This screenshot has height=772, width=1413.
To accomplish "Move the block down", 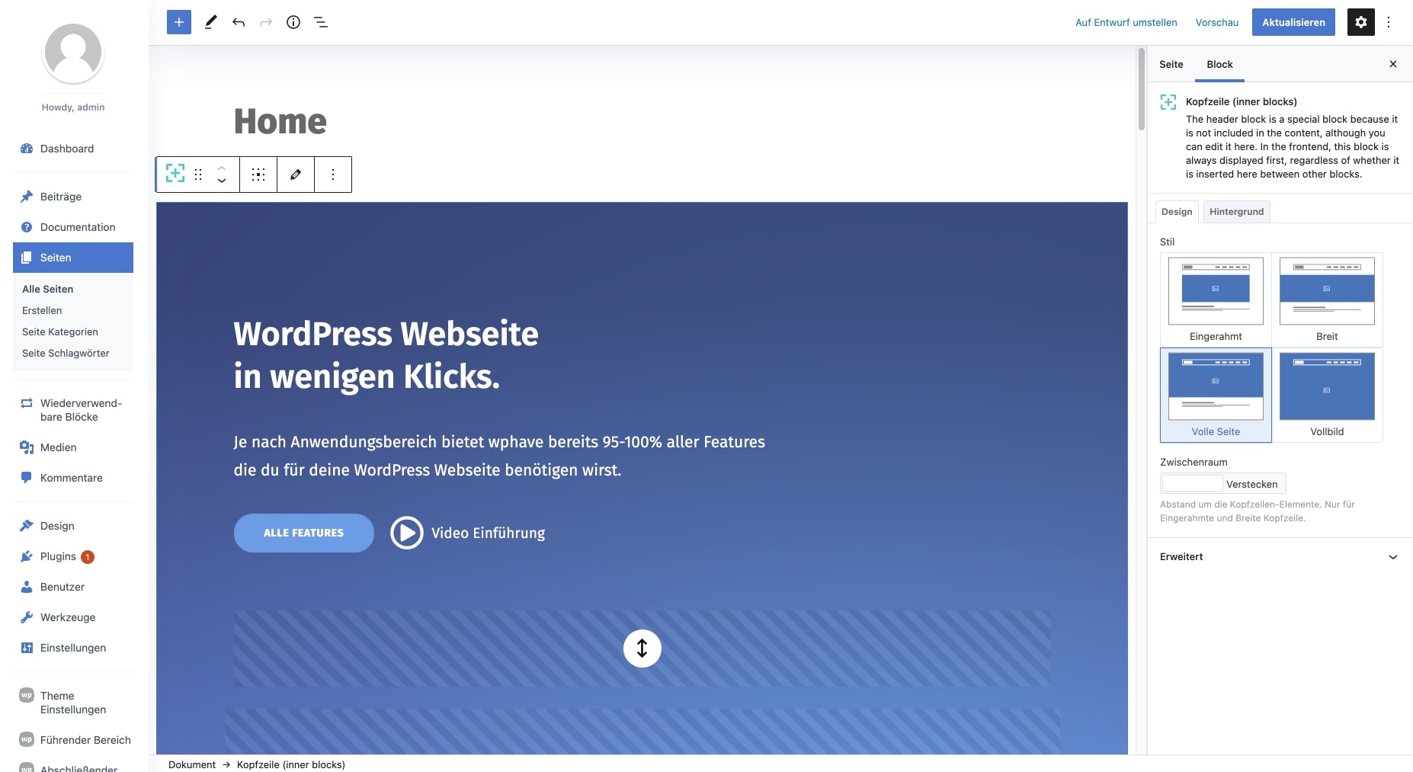I will (x=222, y=181).
